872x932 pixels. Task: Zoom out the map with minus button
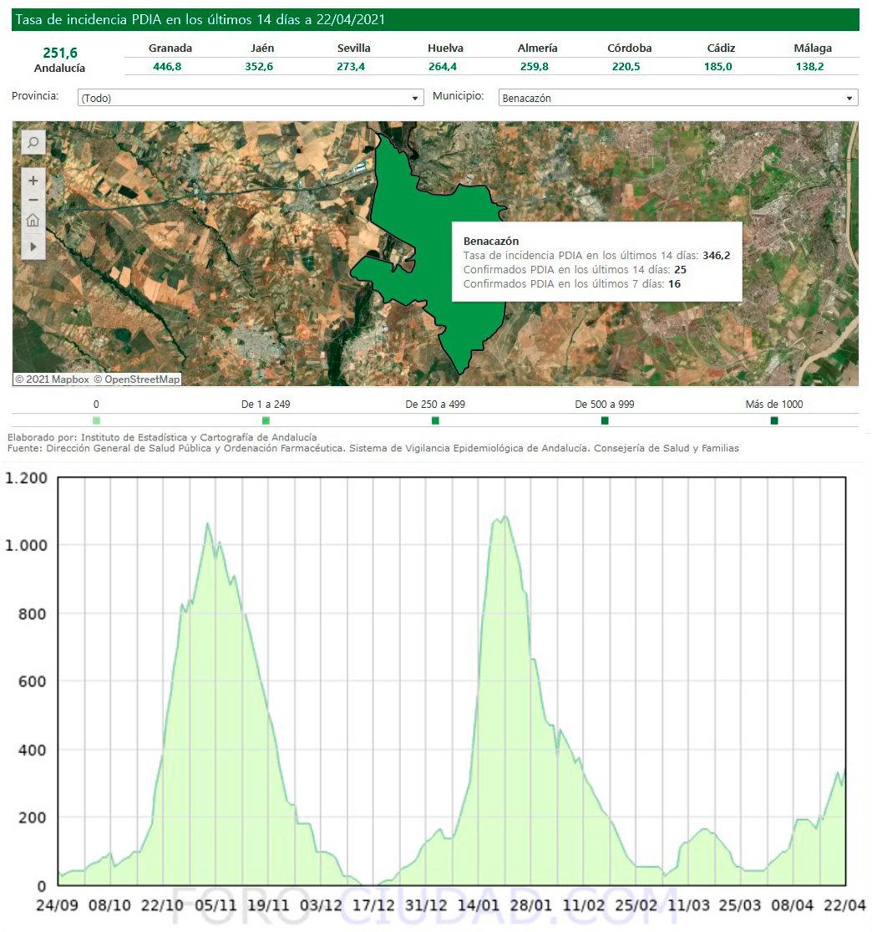(33, 201)
